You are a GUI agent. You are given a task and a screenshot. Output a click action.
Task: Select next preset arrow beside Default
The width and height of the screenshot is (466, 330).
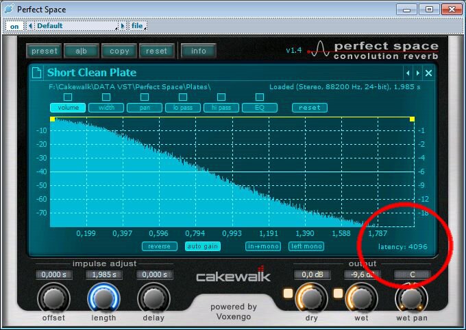pos(122,26)
